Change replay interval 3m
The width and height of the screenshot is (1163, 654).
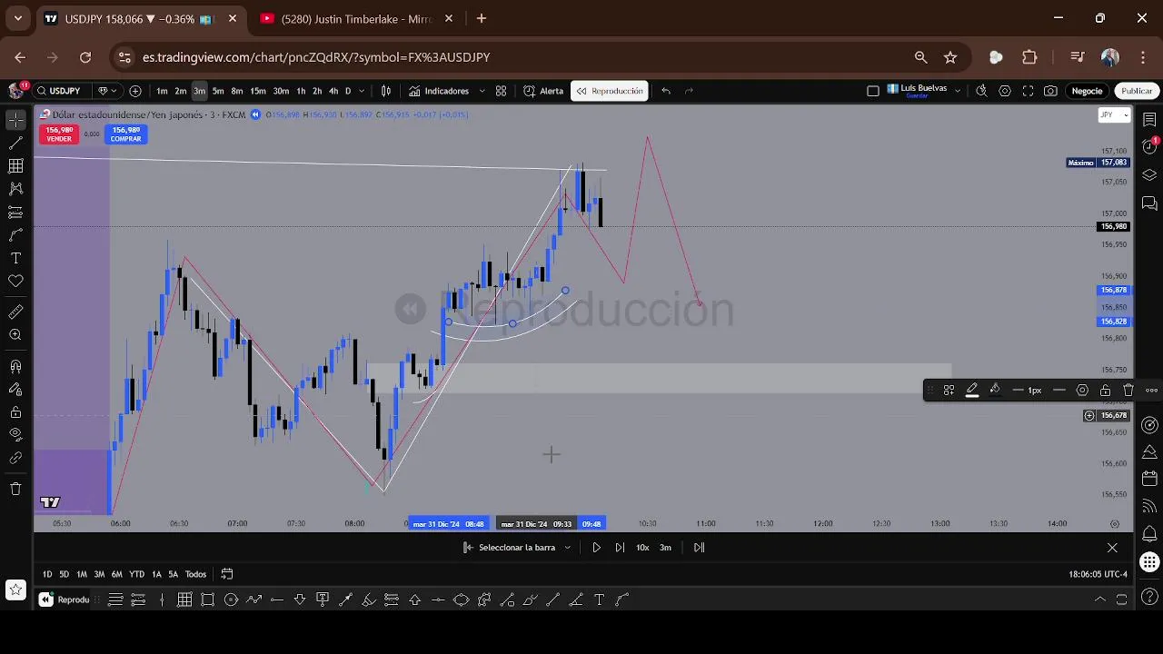pyautogui.click(x=665, y=548)
